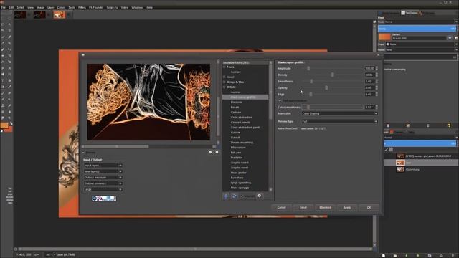
Task: Open the Mixer style dropdown
Action: pyautogui.click(x=339, y=113)
